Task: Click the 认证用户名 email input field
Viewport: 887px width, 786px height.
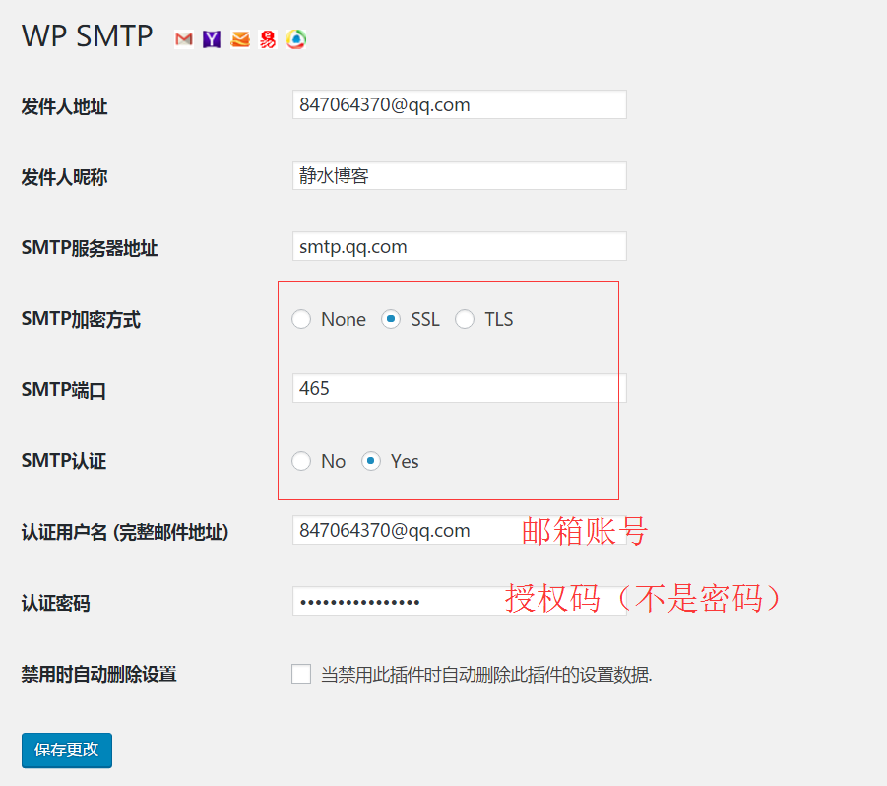Action: click(460, 530)
